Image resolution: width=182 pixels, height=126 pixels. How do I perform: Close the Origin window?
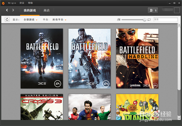(179, 3)
